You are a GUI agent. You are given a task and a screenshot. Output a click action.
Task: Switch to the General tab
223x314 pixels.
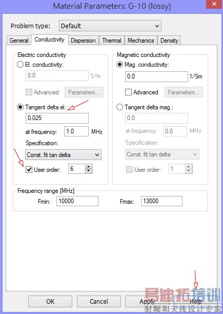tap(19, 40)
